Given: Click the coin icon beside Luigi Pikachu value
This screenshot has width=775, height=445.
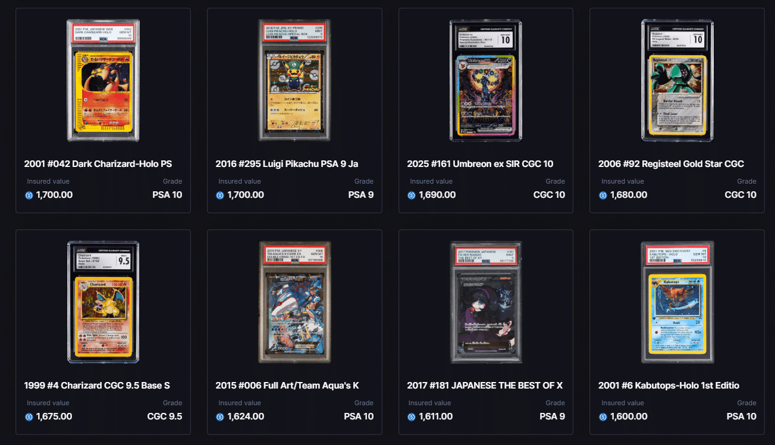Looking at the screenshot, I should [220, 195].
